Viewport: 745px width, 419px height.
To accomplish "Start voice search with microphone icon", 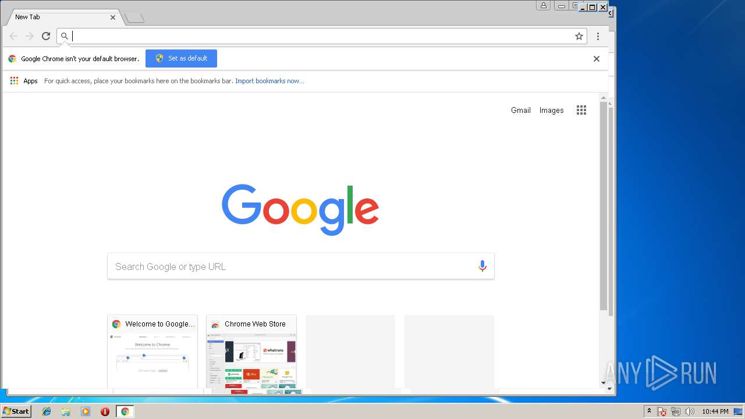I will pyautogui.click(x=482, y=266).
